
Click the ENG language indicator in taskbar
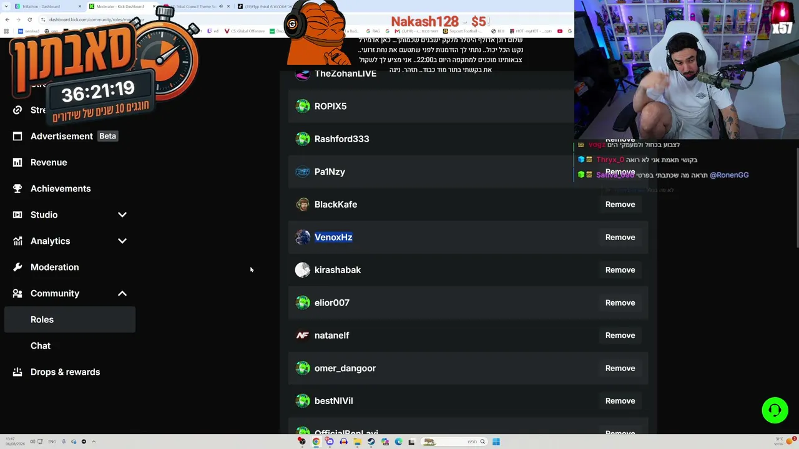[52, 442]
